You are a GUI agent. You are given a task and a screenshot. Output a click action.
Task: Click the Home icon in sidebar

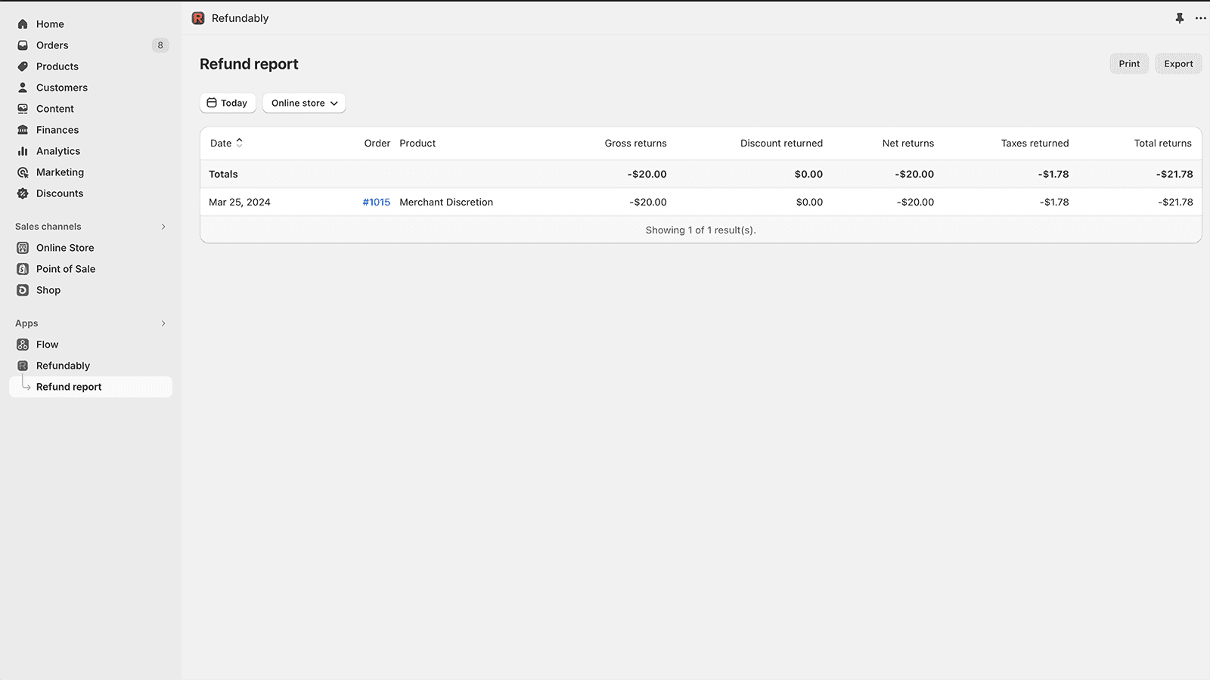(x=23, y=24)
